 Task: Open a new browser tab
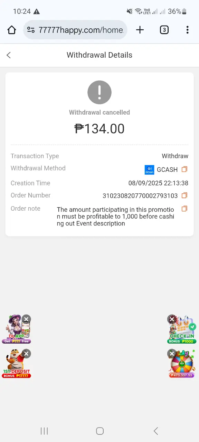(x=140, y=30)
